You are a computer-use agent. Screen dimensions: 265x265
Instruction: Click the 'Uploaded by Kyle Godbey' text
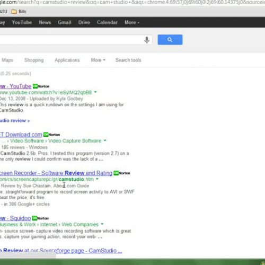tap(56, 99)
